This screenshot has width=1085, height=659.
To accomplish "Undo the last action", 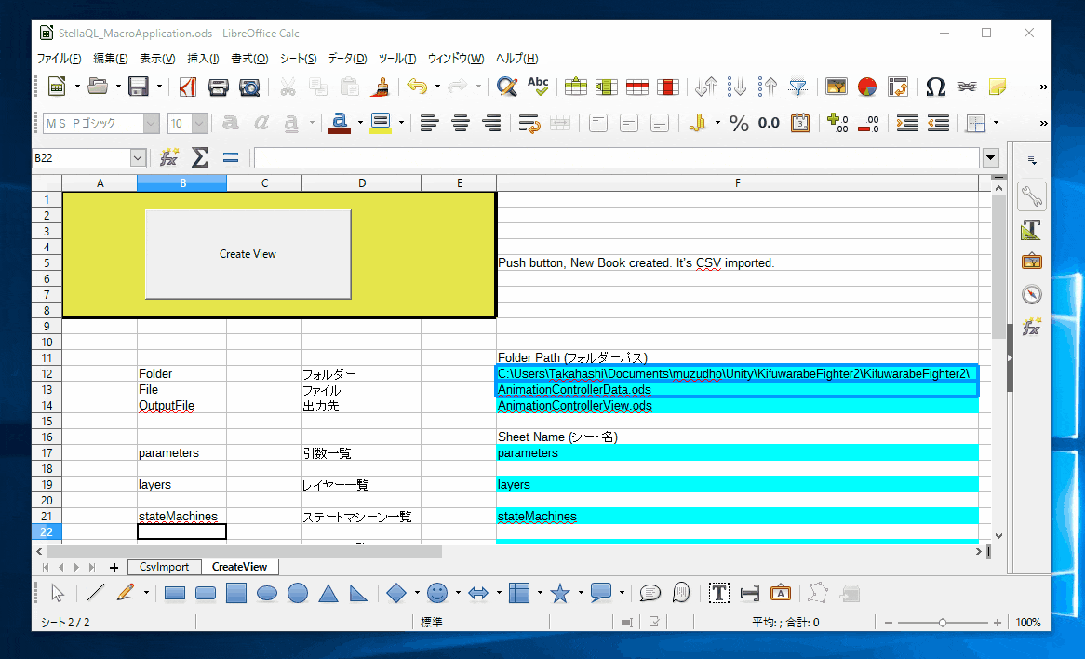I will pos(417,87).
